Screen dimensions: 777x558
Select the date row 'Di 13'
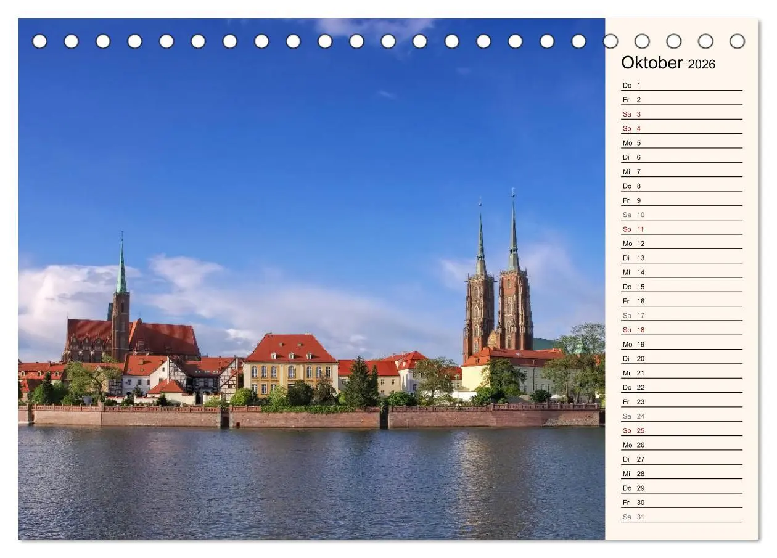pos(681,258)
